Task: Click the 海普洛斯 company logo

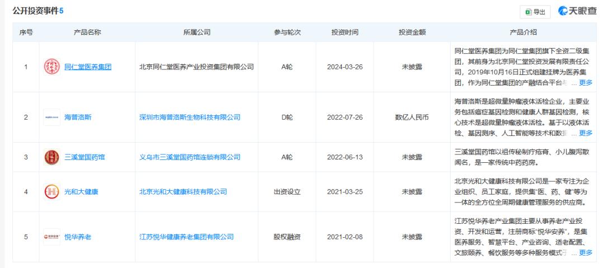Action: [51, 117]
